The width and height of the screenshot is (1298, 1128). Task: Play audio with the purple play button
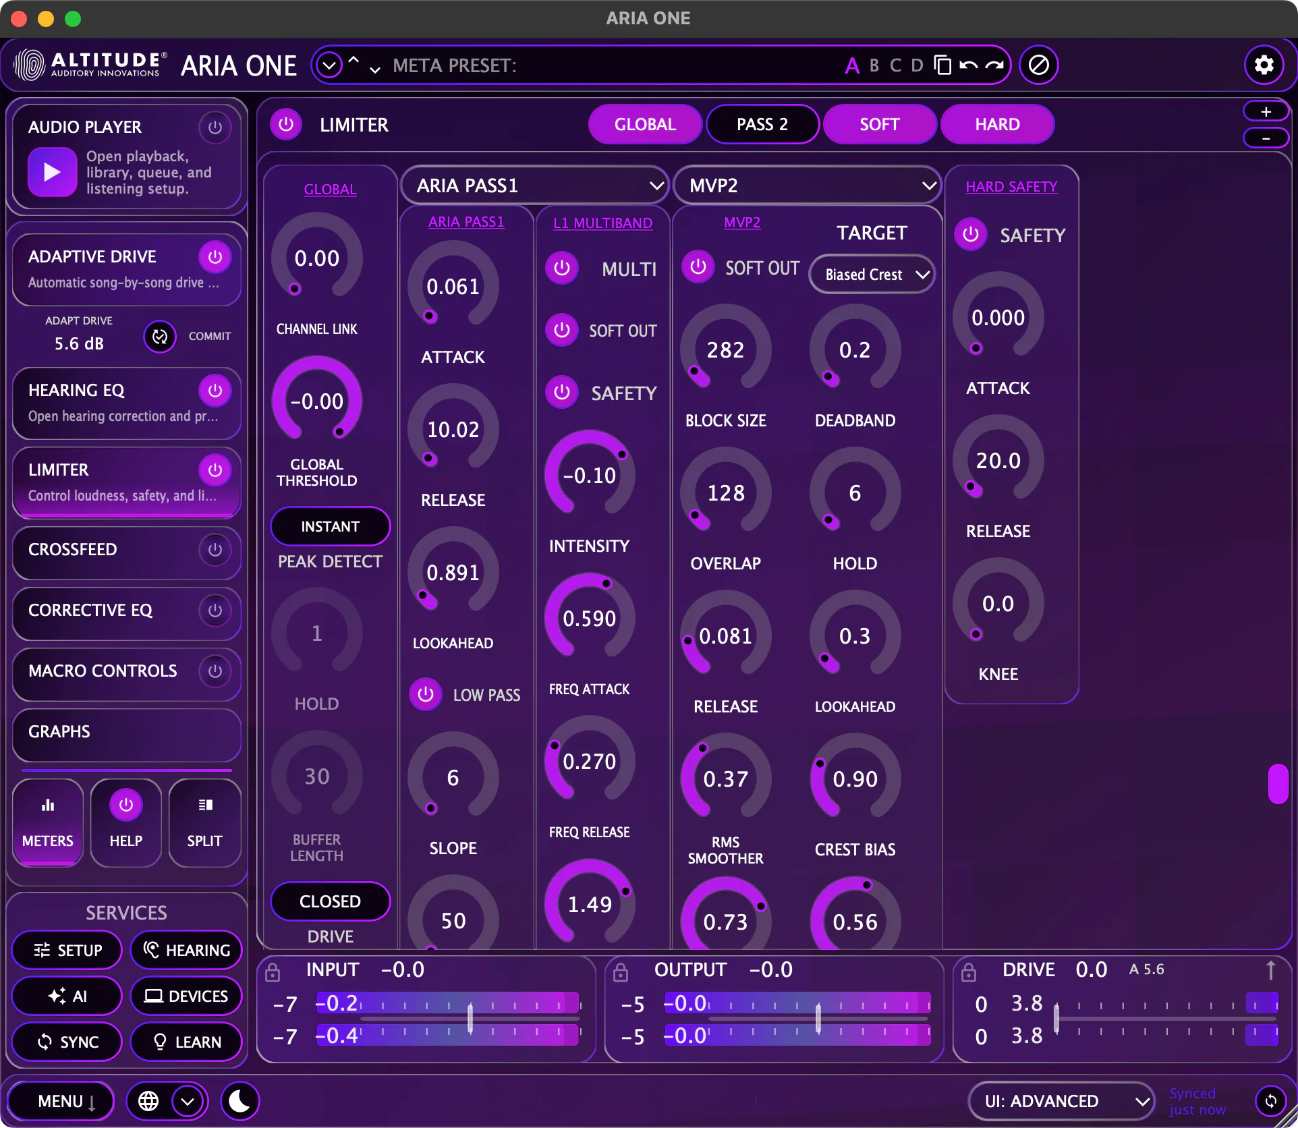pyautogui.click(x=52, y=172)
